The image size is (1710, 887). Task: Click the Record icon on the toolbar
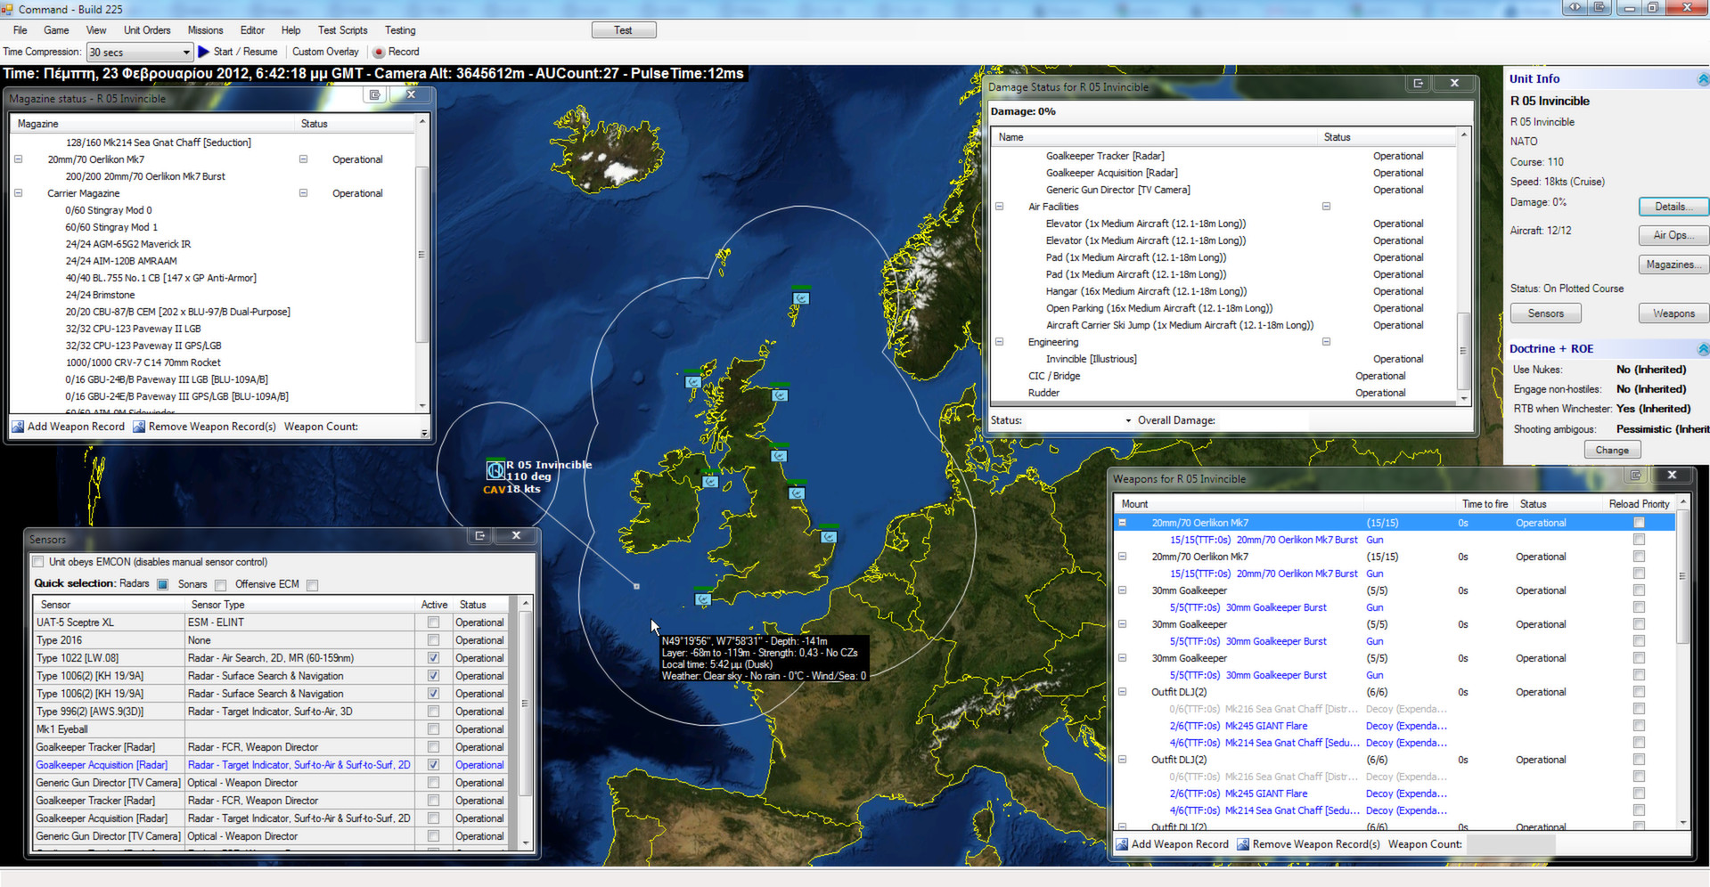click(x=378, y=51)
